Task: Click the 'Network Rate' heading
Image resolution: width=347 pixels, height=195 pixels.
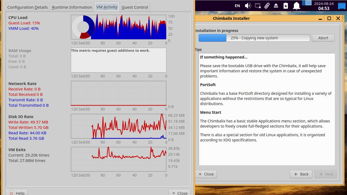Action: click(23, 84)
